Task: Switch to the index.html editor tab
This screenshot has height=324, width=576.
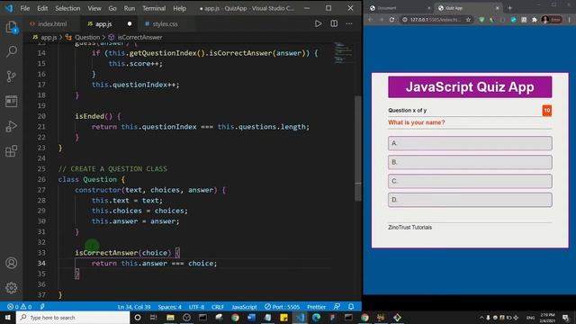Action: pyautogui.click(x=52, y=24)
